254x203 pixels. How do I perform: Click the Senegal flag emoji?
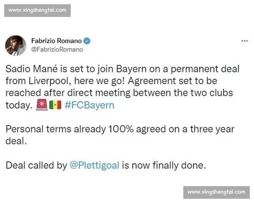(x=55, y=105)
